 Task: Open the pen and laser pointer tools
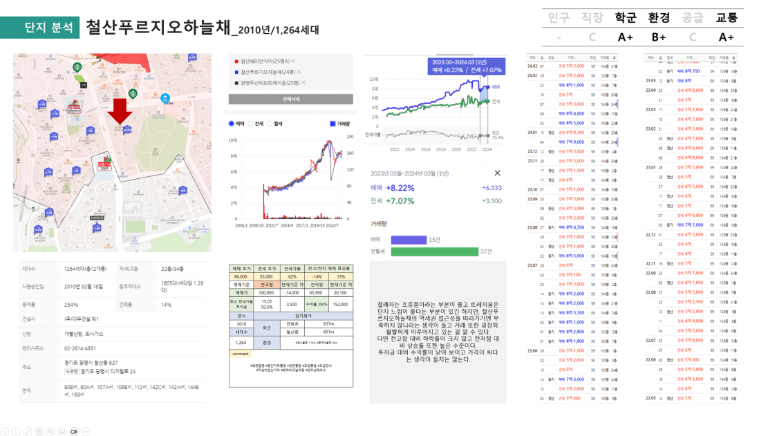click(x=28, y=432)
